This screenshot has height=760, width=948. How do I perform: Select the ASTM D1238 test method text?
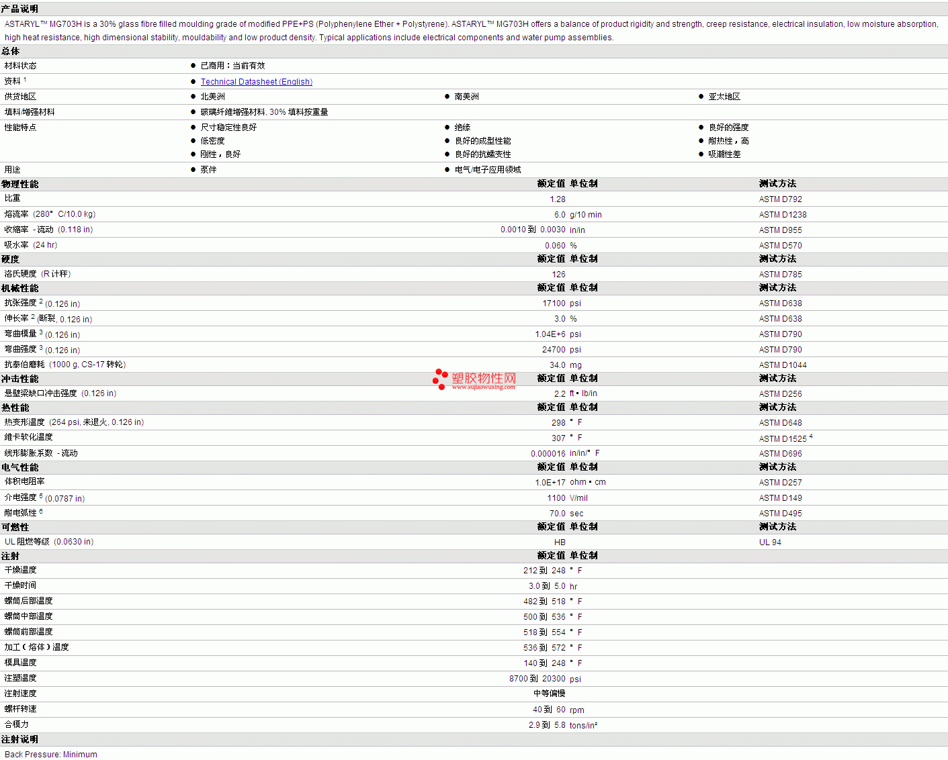783,215
